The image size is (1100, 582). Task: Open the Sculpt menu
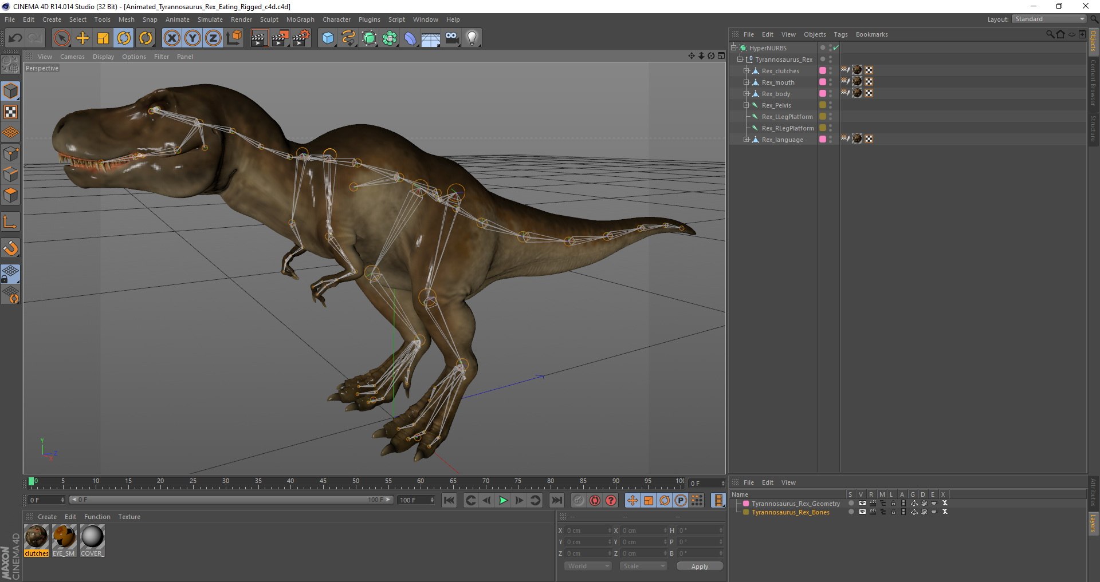coord(269,19)
